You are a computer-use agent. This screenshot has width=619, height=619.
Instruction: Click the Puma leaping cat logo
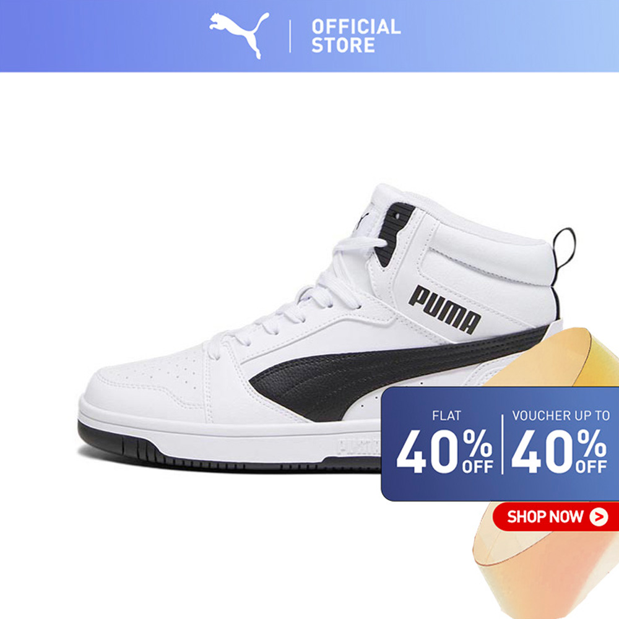tap(239, 35)
